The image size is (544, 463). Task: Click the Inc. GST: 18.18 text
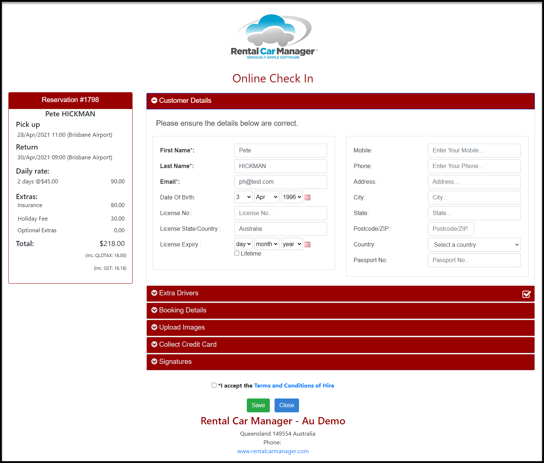[x=110, y=268]
